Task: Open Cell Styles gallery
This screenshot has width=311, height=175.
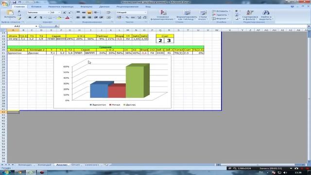Action: (x=203, y=15)
